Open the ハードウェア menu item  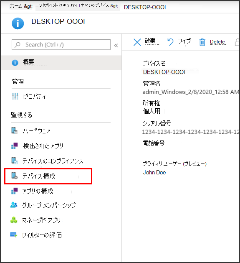37,131
